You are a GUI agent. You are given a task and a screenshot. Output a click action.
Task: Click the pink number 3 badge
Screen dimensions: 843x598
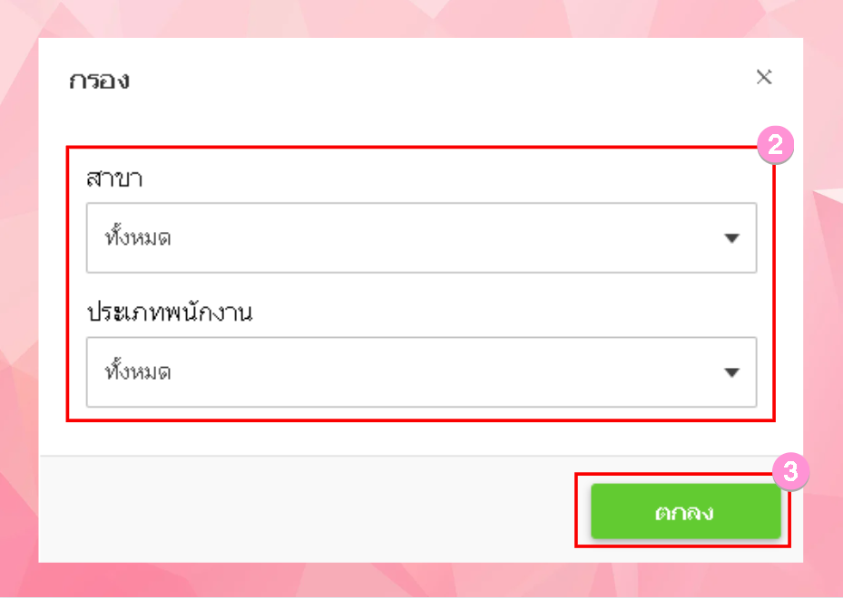click(790, 472)
